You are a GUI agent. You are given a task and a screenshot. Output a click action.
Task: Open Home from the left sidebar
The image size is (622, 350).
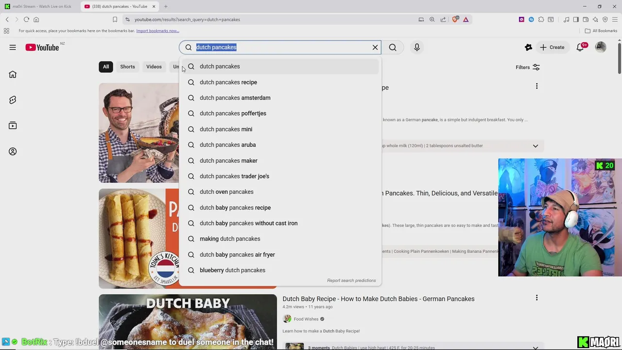(13, 74)
